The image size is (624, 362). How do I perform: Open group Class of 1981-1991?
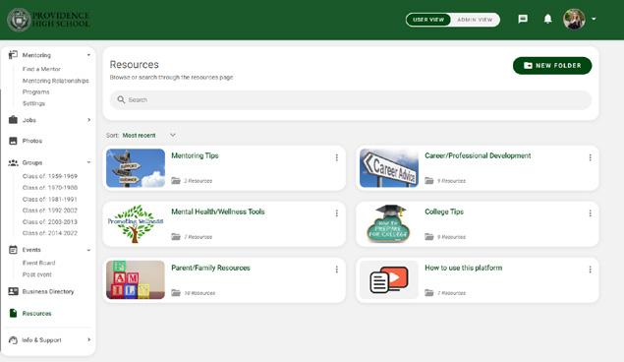click(x=50, y=199)
